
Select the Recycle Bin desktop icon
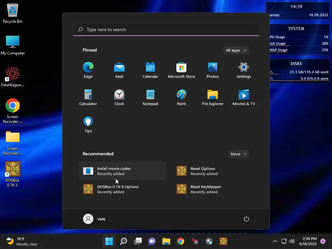pos(13,13)
